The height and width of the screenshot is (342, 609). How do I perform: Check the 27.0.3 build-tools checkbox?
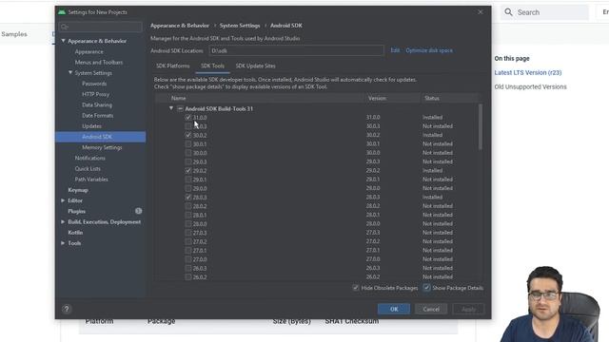tap(188, 233)
